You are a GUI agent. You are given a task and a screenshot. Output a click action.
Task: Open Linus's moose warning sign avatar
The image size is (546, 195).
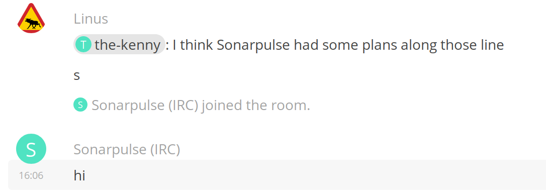[x=31, y=18]
